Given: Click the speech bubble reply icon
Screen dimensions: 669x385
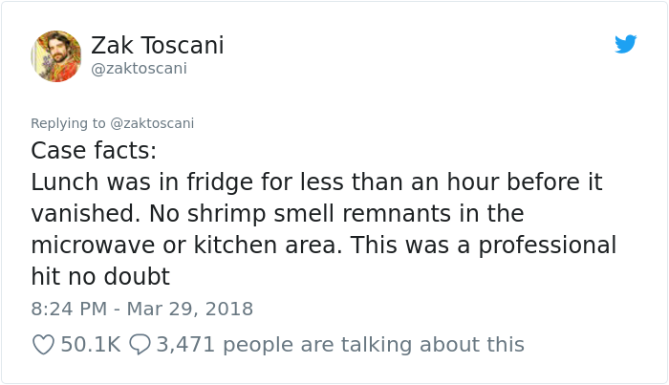Looking at the screenshot, I should tap(140, 344).
